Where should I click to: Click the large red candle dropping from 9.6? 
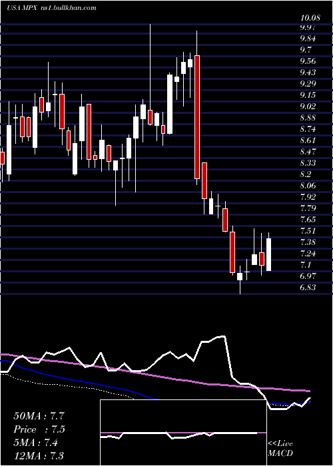point(197,117)
